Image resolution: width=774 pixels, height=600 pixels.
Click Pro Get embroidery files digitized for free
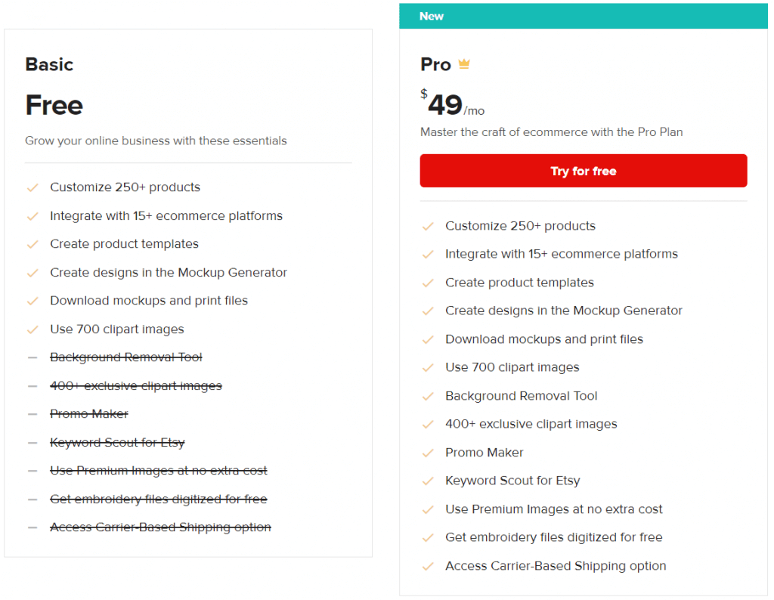(x=554, y=537)
